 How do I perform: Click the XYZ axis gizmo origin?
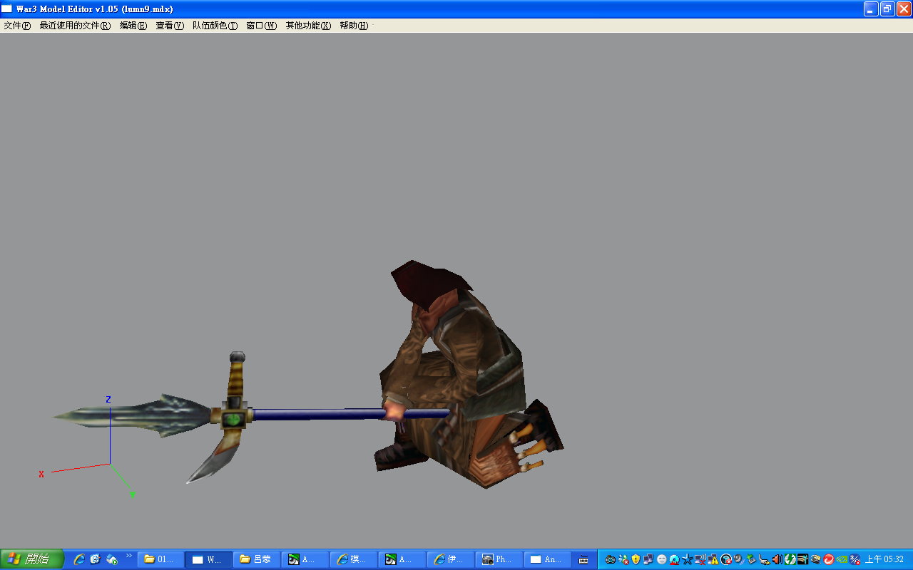[x=110, y=464]
